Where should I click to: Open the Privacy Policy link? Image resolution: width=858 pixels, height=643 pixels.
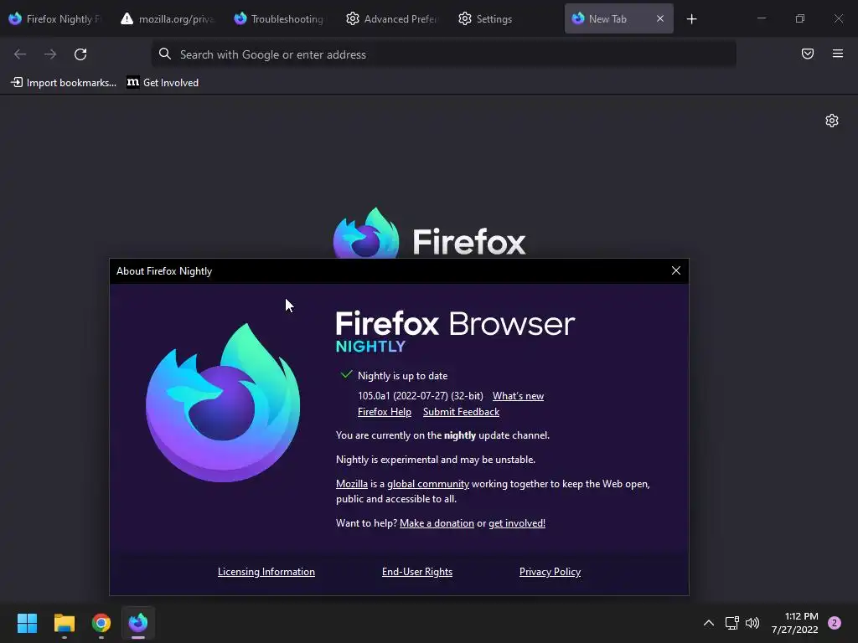(550, 572)
